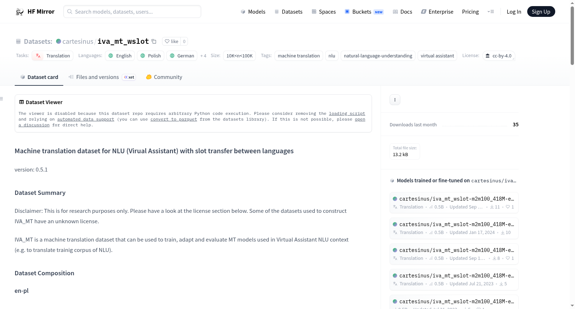Select the German language tag
Screen dimensions: 575x309
click(182, 56)
